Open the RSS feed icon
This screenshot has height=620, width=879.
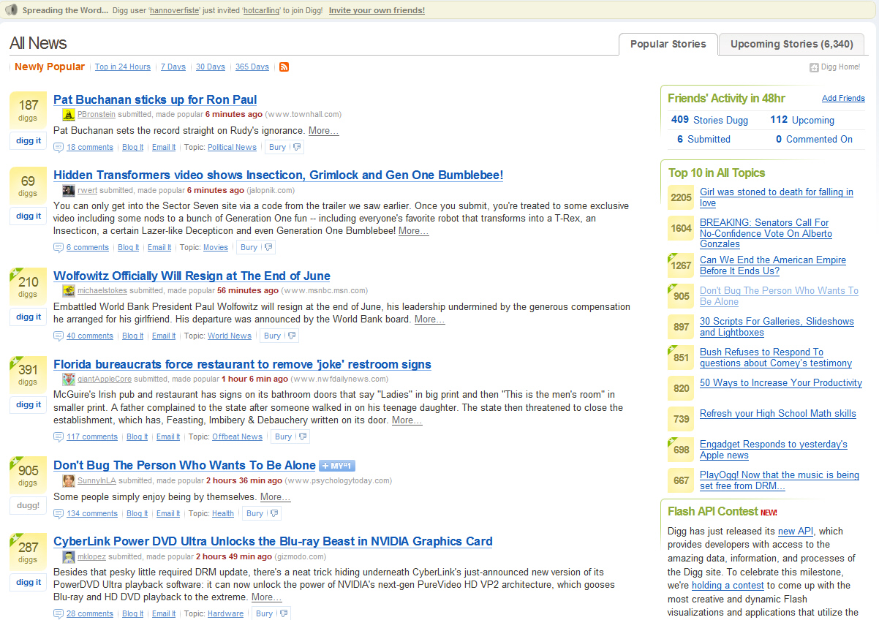[x=284, y=67]
